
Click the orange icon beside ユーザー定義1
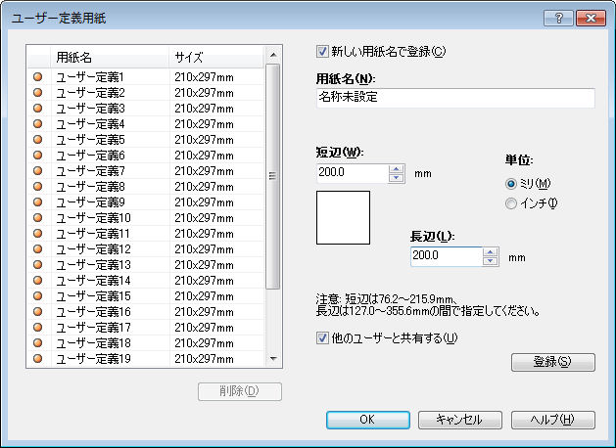(x=39, y=76)
